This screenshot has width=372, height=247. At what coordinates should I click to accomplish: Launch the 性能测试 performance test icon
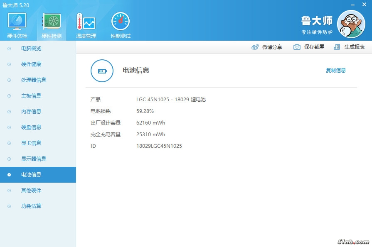click(121, 22)
